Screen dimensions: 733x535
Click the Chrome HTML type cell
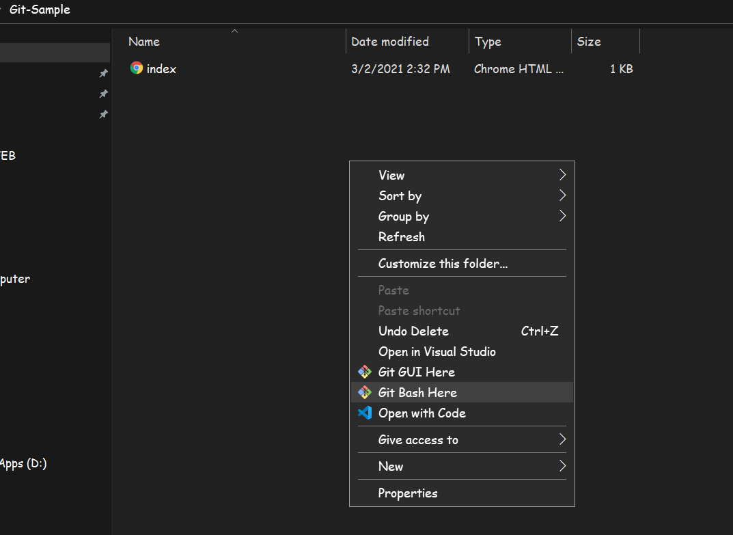point(519,69)
